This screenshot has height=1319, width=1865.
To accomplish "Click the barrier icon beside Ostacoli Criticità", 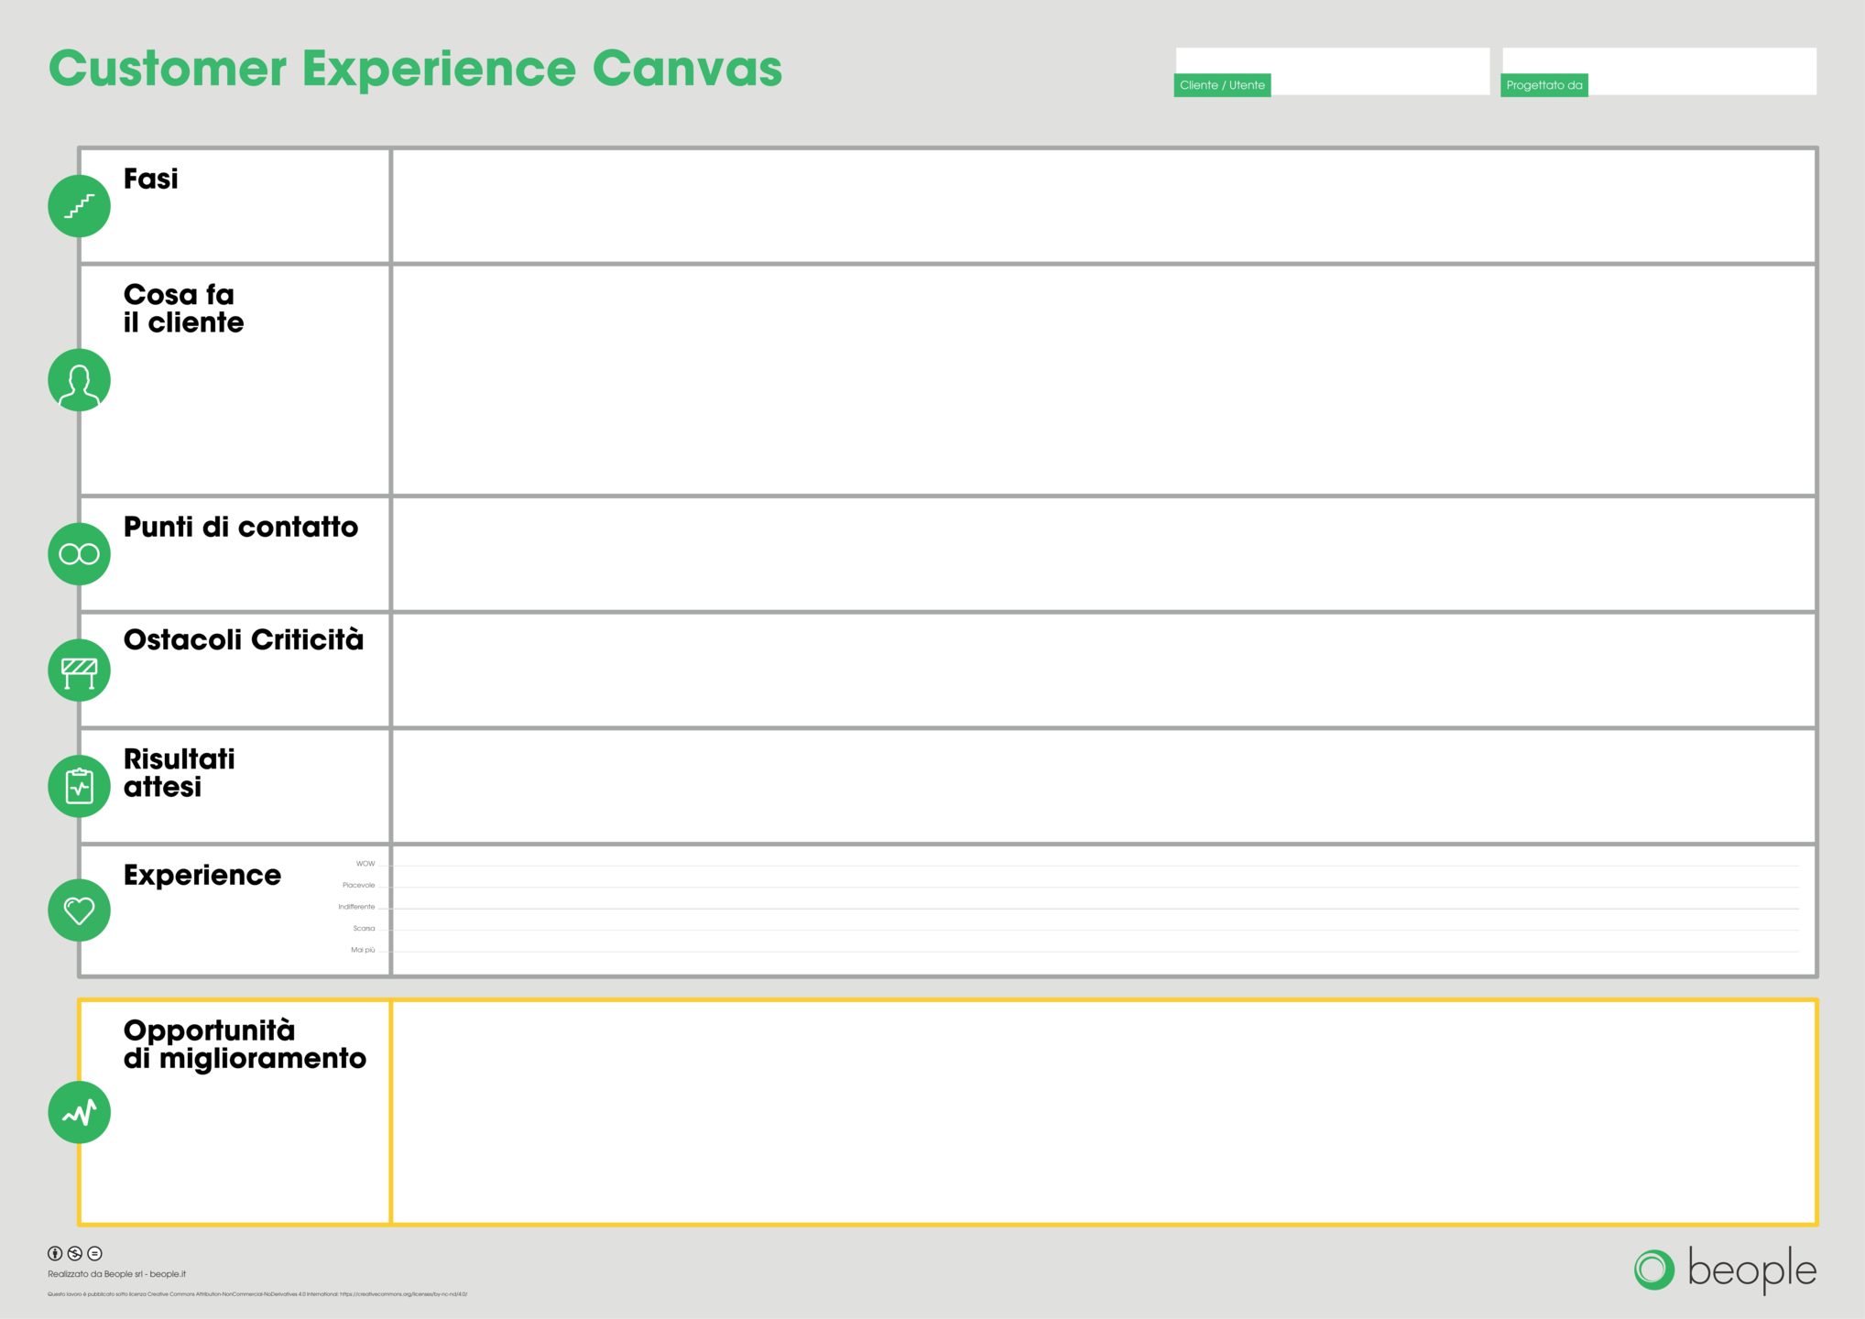I will pos(79,670).
